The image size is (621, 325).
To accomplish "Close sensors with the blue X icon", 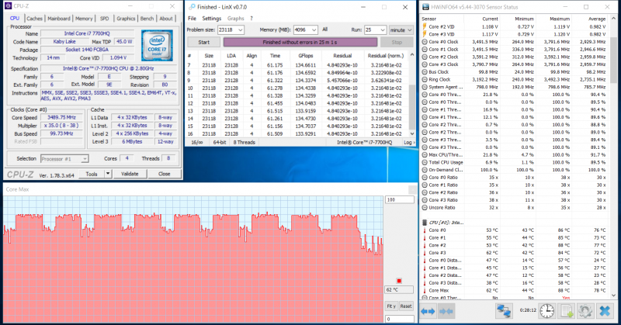I will click(605, 311).
